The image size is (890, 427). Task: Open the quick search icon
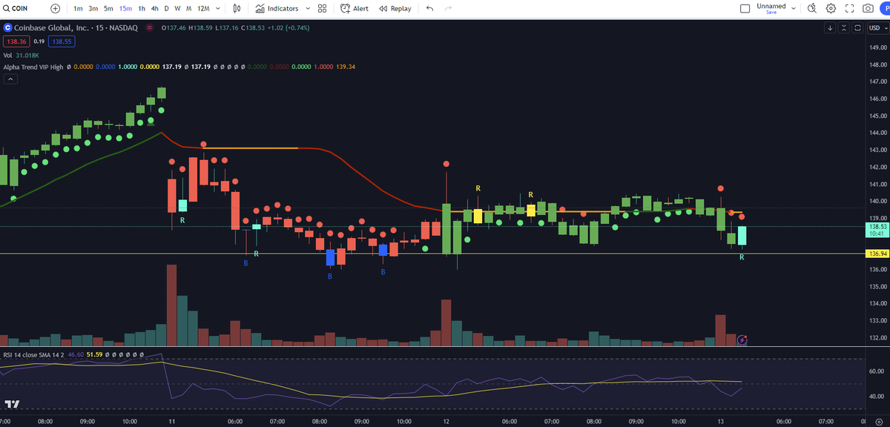pyautogui.click(x=811, y=8)
